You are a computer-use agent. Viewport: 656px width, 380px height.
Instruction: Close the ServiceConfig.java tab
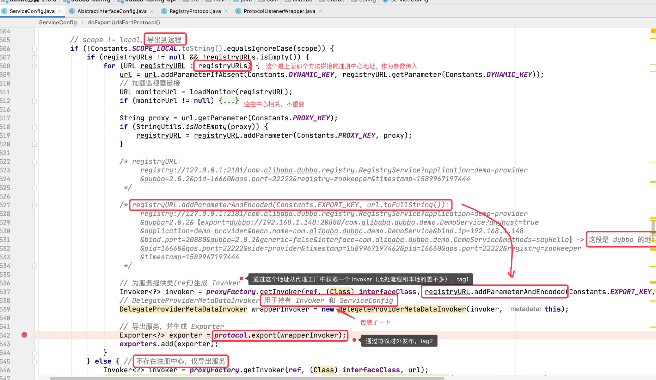(x=60, y=11)
